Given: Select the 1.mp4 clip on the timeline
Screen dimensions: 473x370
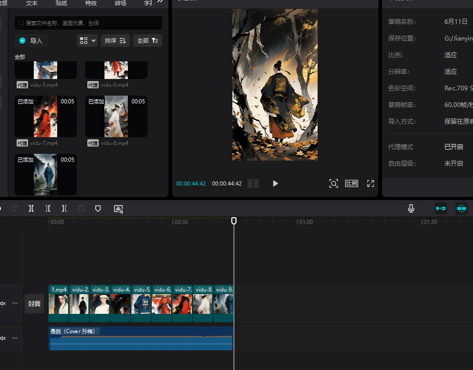Looking at the screenshot, I should (59, 303).
